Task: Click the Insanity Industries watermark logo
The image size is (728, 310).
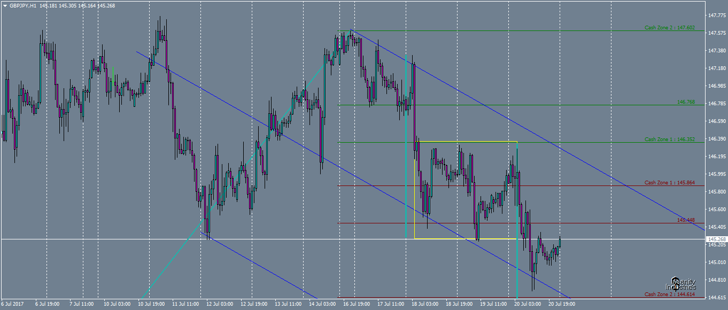Action: 682,284
